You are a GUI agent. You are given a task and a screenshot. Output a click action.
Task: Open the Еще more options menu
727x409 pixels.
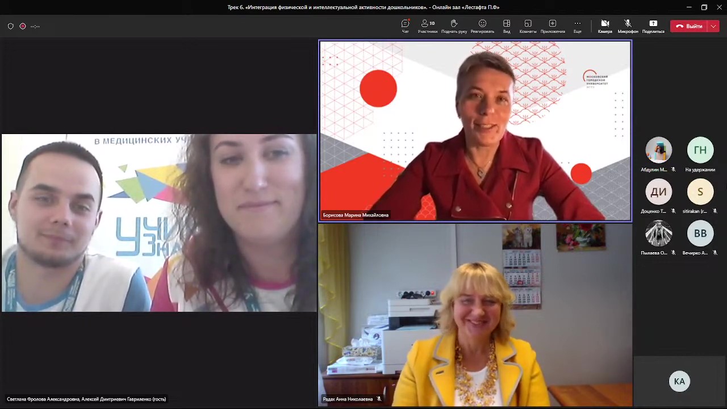tap(577, 26)
